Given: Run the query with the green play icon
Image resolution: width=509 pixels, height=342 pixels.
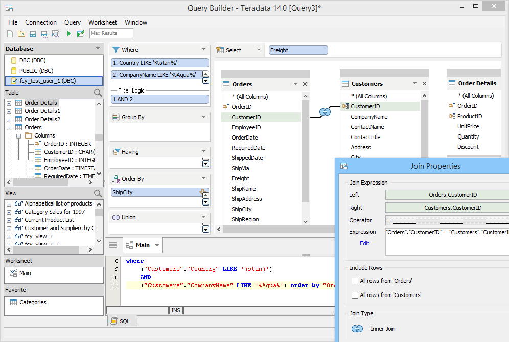Looking at the screenshot, I should tap(69, 33).
